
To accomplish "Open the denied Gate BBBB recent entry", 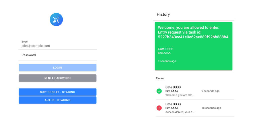I will coord(195,108).
